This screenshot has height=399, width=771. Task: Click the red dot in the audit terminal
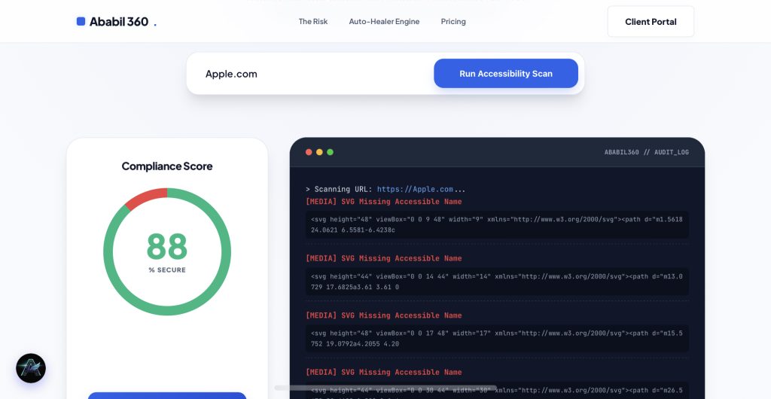point(309,152)
